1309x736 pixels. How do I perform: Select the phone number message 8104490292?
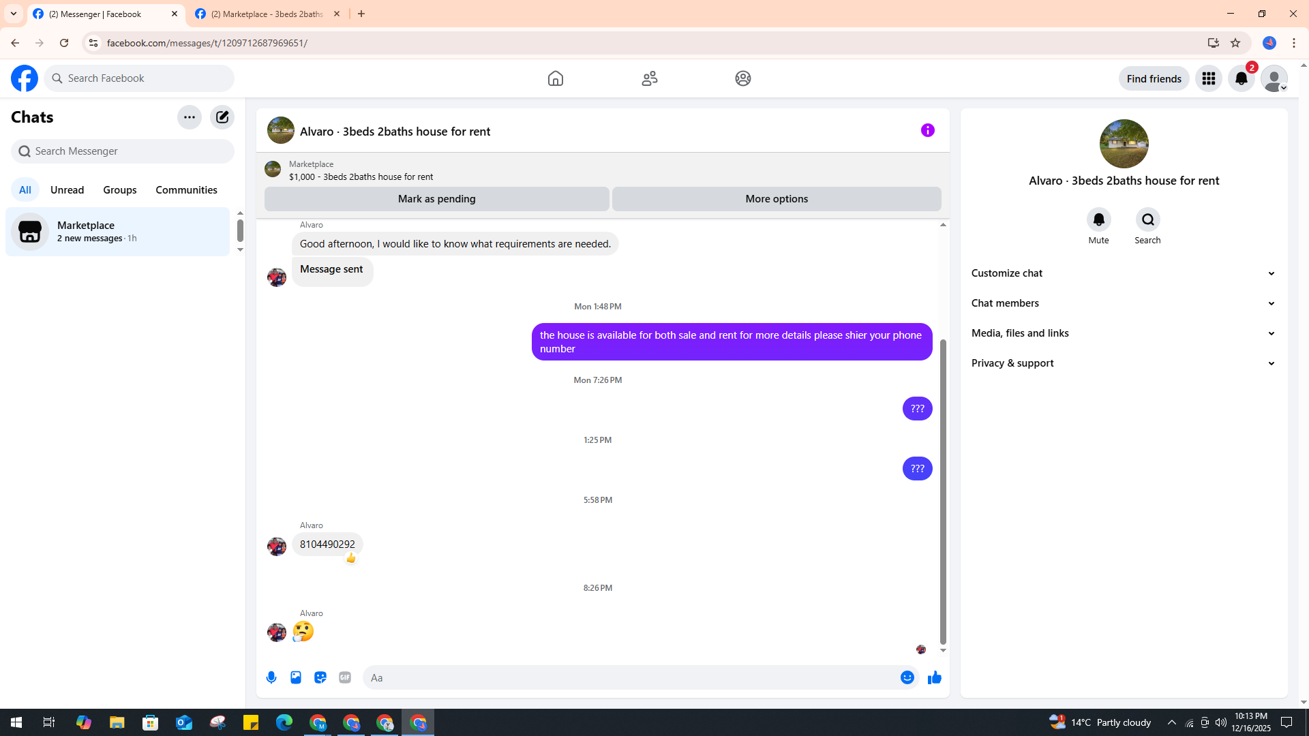pos(327,545)
